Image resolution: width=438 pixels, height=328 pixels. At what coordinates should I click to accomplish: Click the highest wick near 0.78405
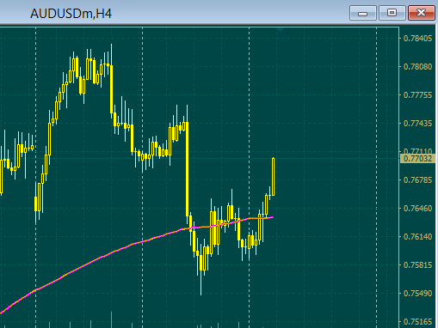(x=111, y=54)
